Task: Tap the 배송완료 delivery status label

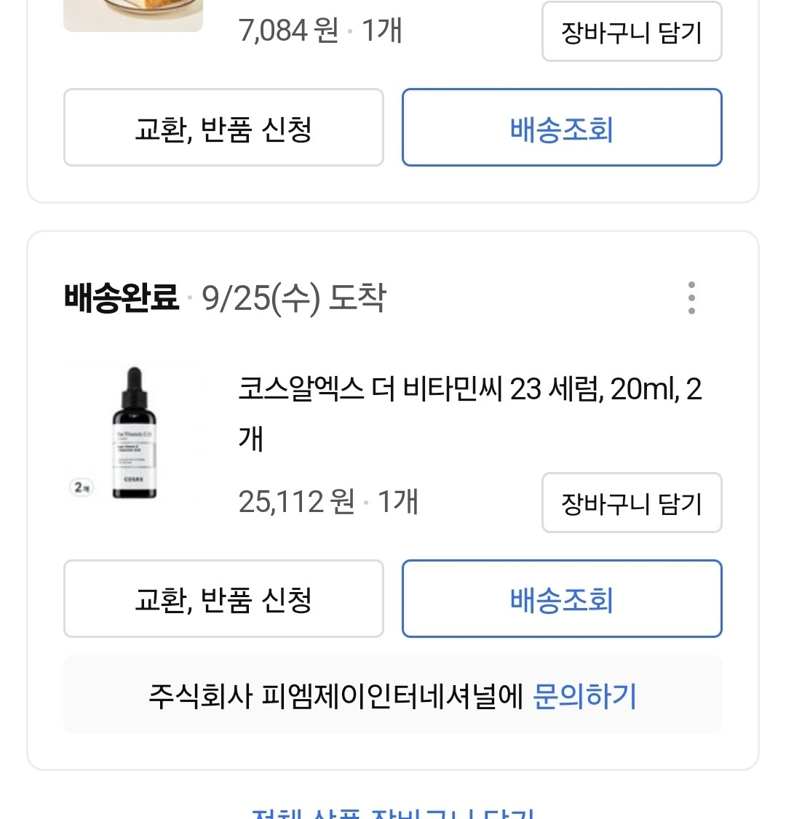Action: pyautogui.click(x=121, y=298)
